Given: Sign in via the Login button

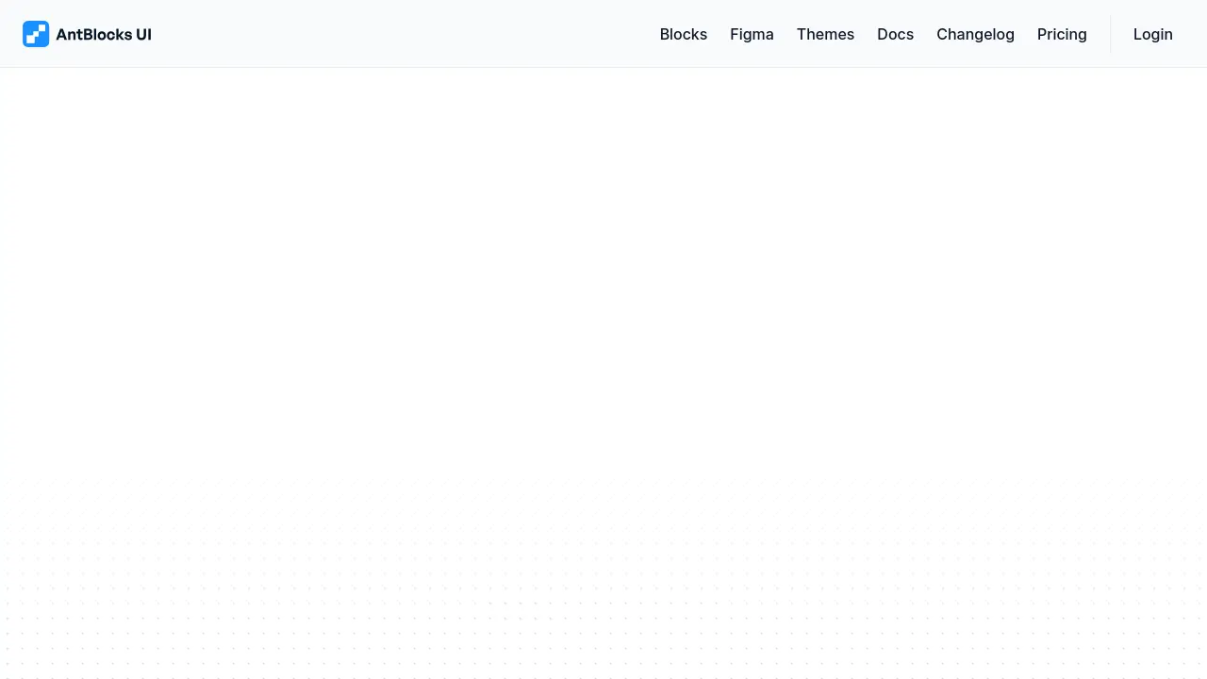Looking at the screenshot, I should [1152, 34].
